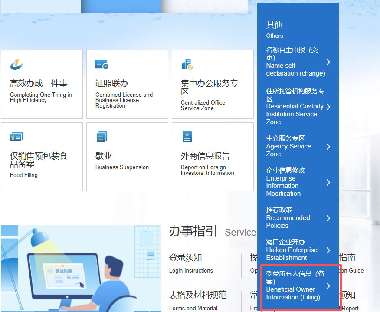Click the Business Suspension icon
Viewport: 380px width, 312px height.
click(102, 137)
